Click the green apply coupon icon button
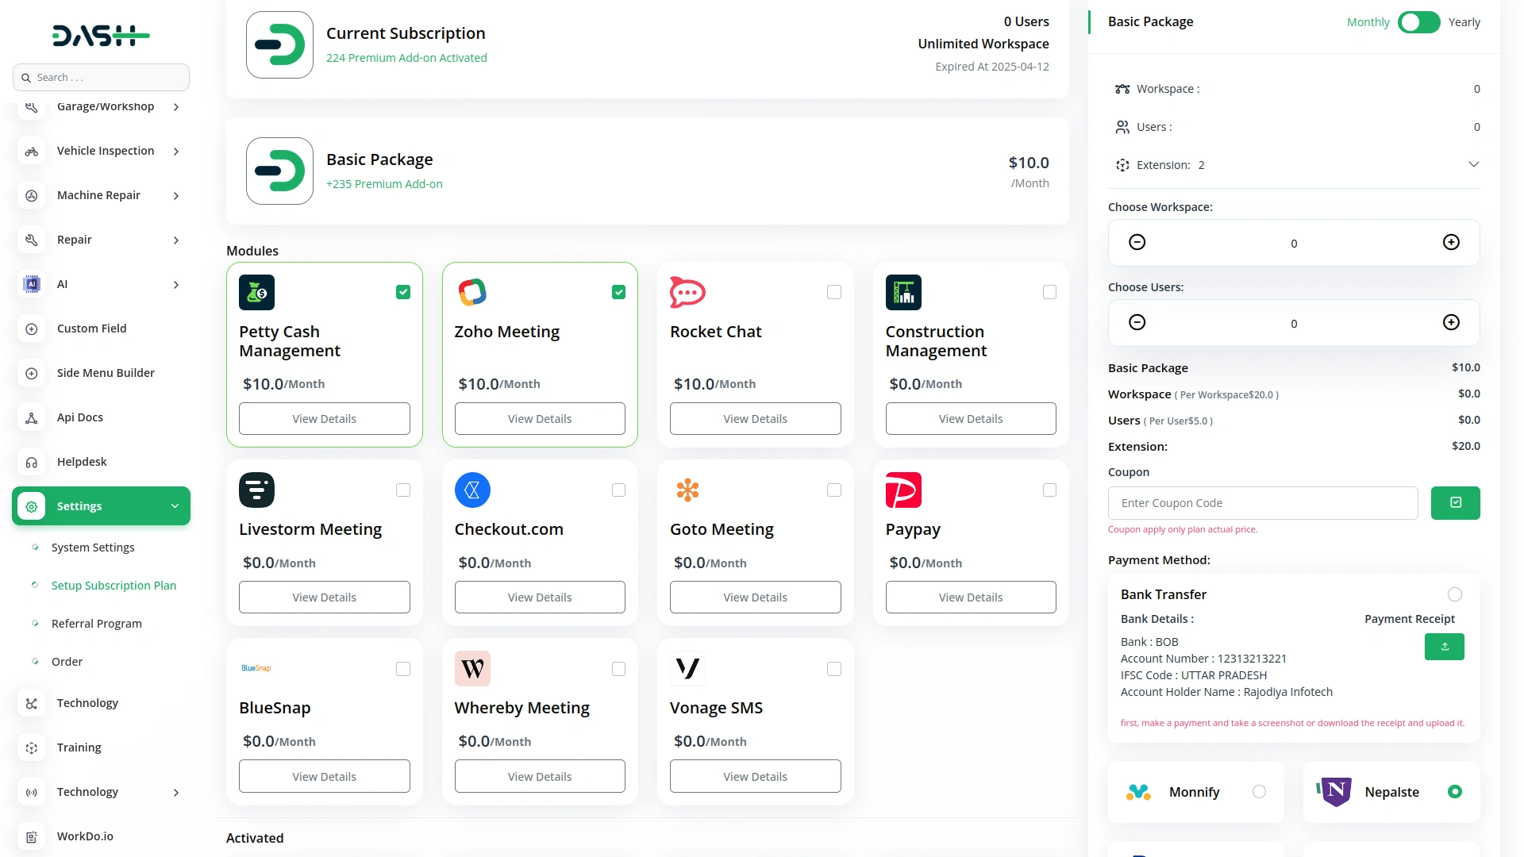The image size is (1524, 857). pos(1455,503)
